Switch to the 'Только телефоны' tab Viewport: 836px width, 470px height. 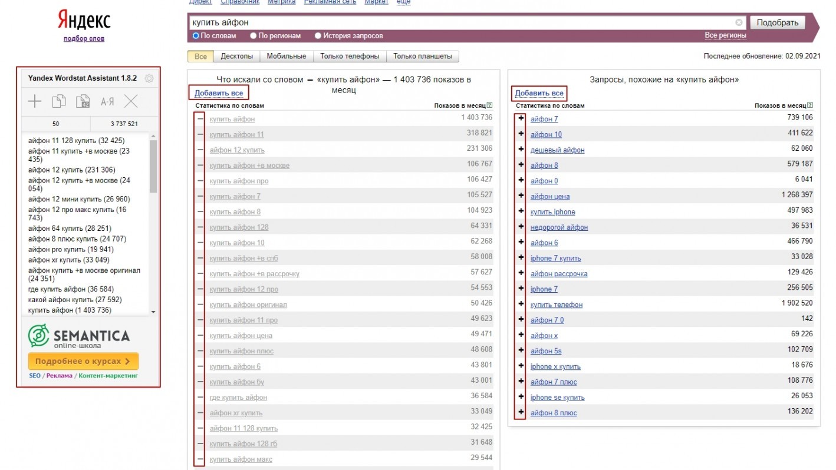[x=350, y=57]
